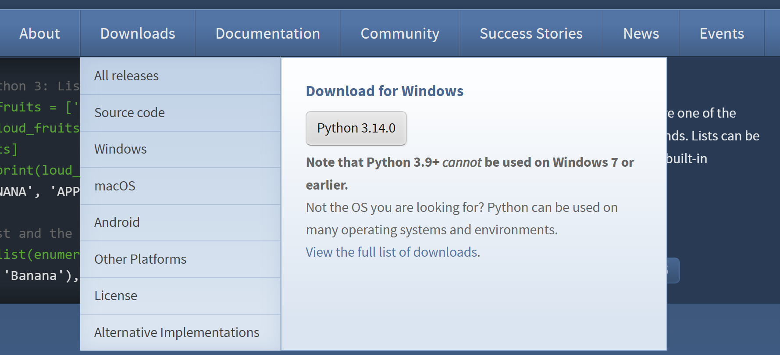Click the 'Lists can be' description text
780x355 pixels.
coord(725,136)
